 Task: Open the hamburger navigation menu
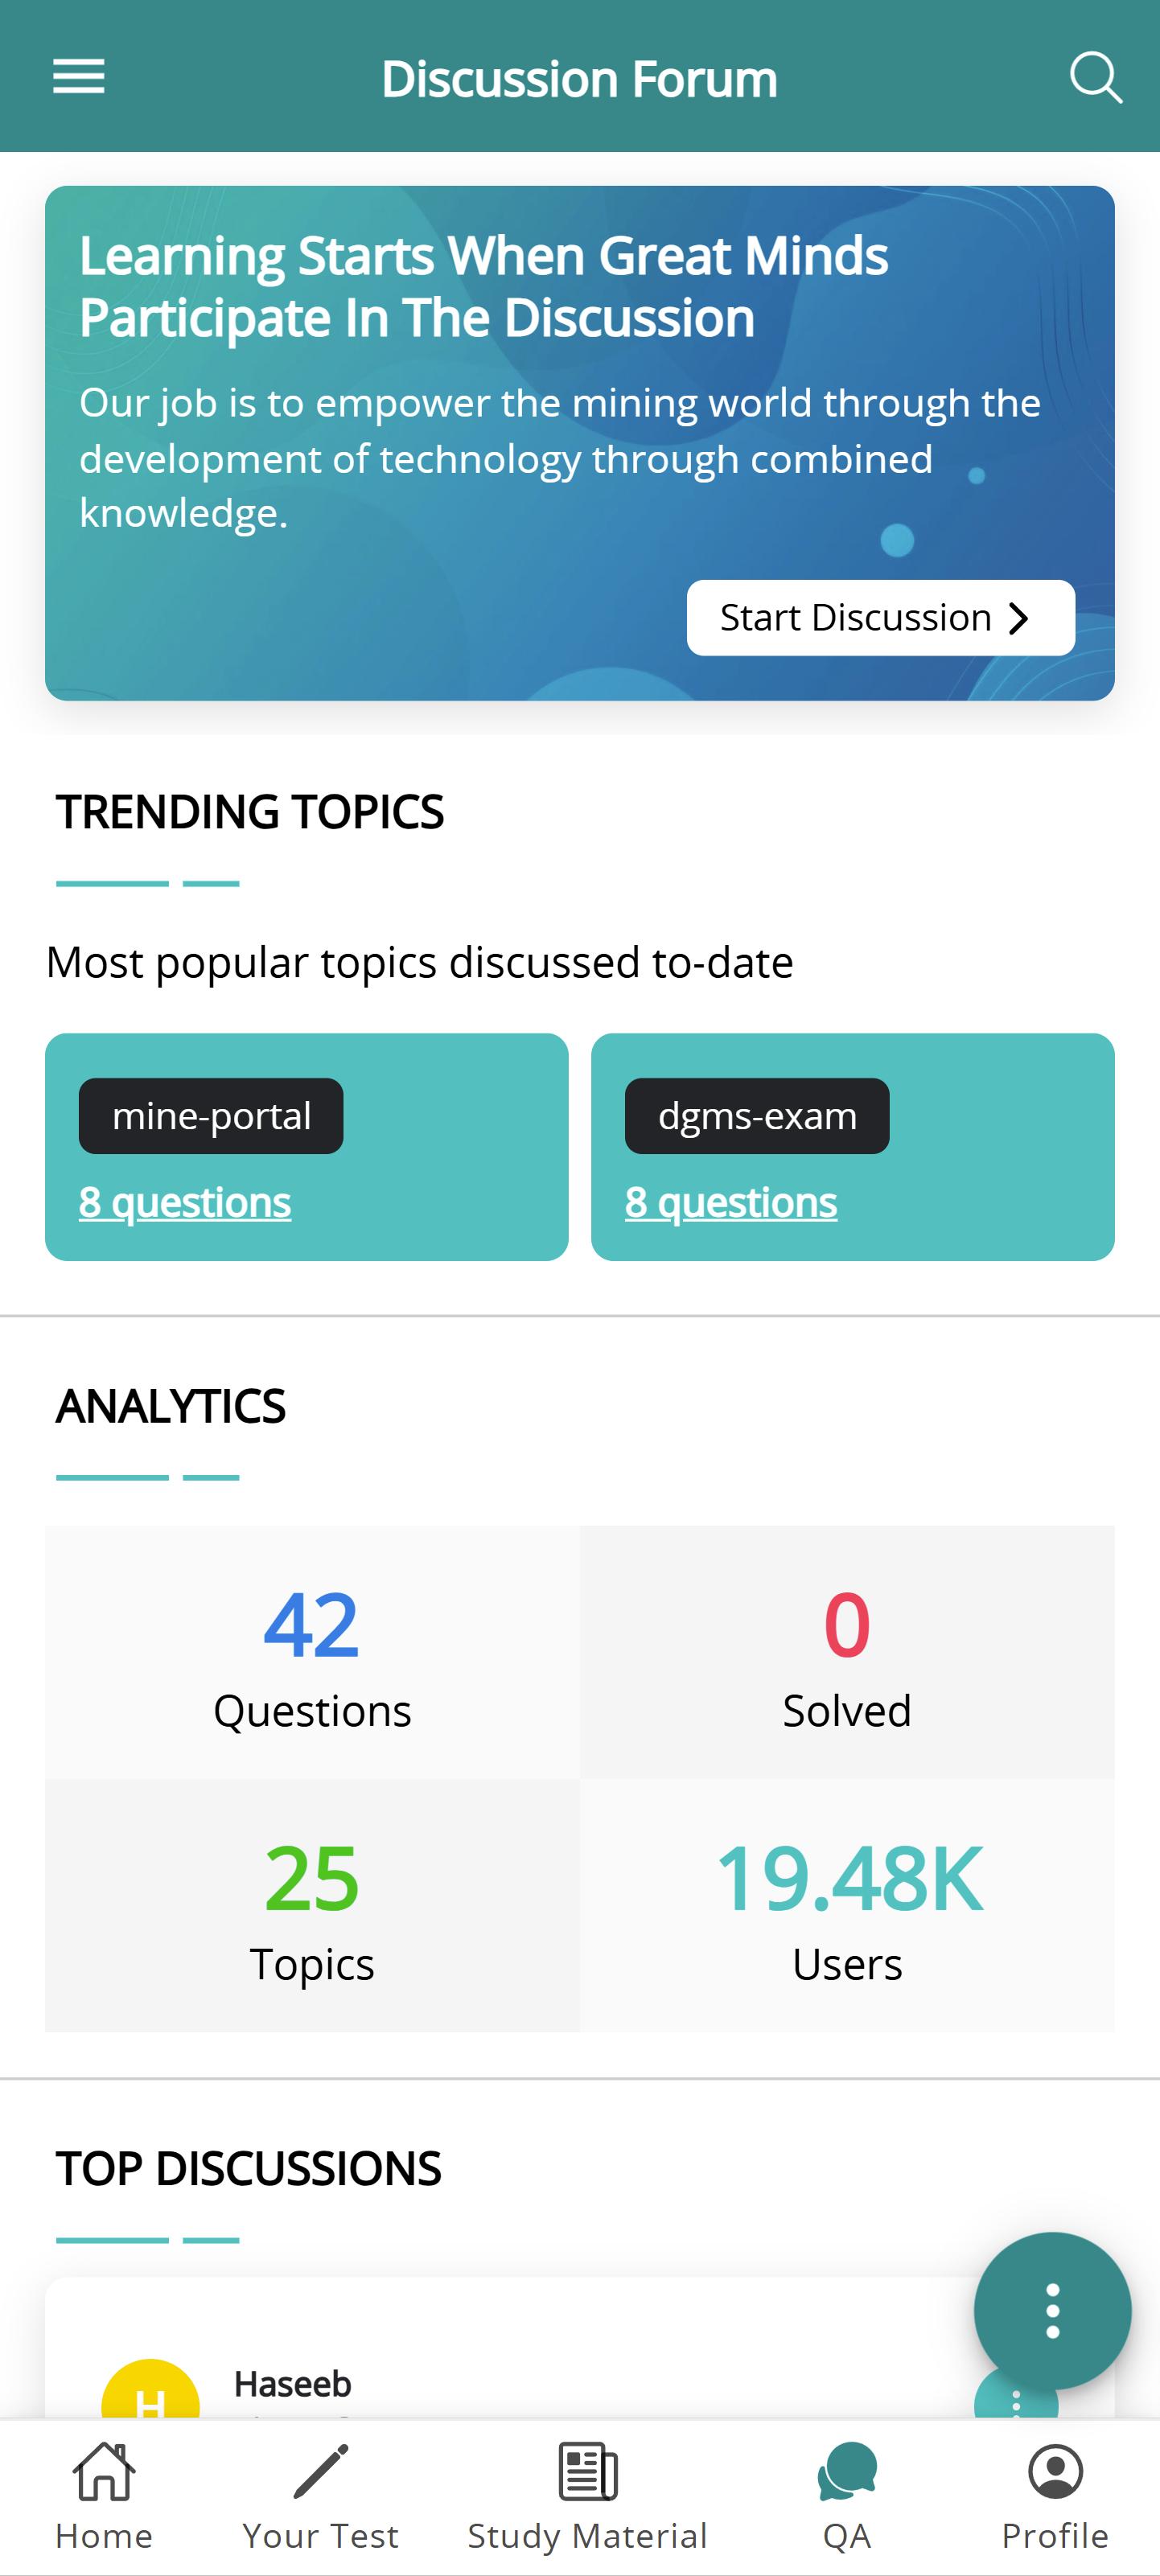point(78,77)
